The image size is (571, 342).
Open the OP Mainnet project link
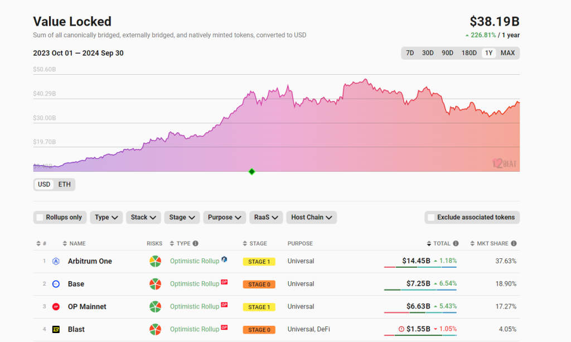coord(87,307)
